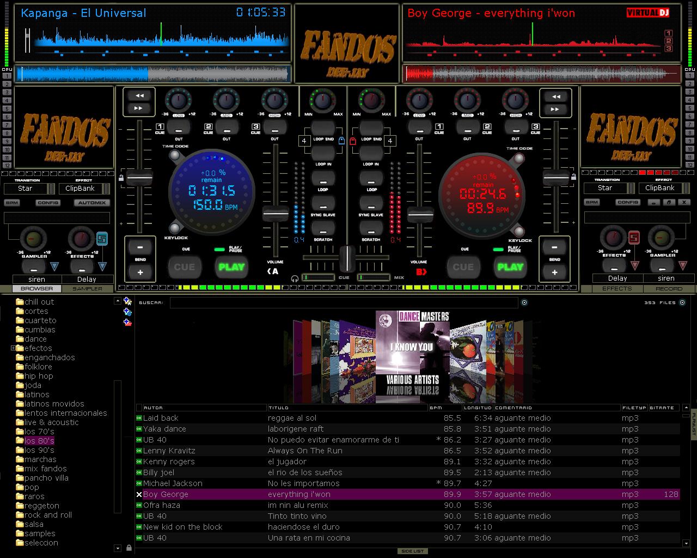Click Loop End button on deck B

[x=371, y=128]
